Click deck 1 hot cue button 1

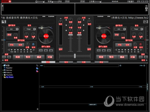pyautogui.click(x=41, y=50)
